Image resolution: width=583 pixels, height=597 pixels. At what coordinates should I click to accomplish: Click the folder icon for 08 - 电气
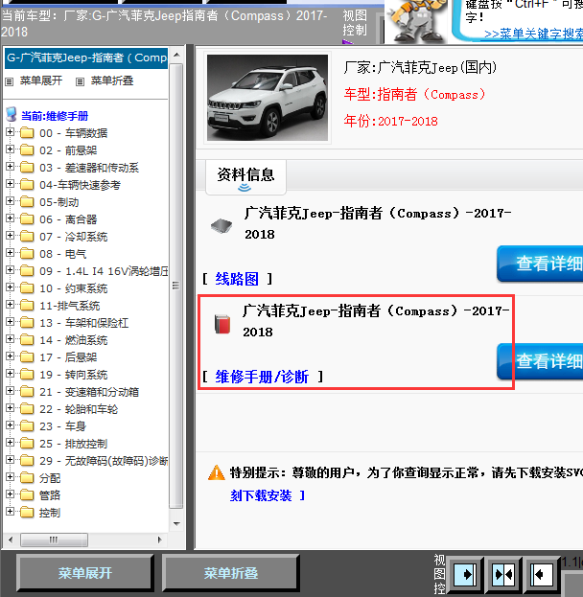click(27, 254)
